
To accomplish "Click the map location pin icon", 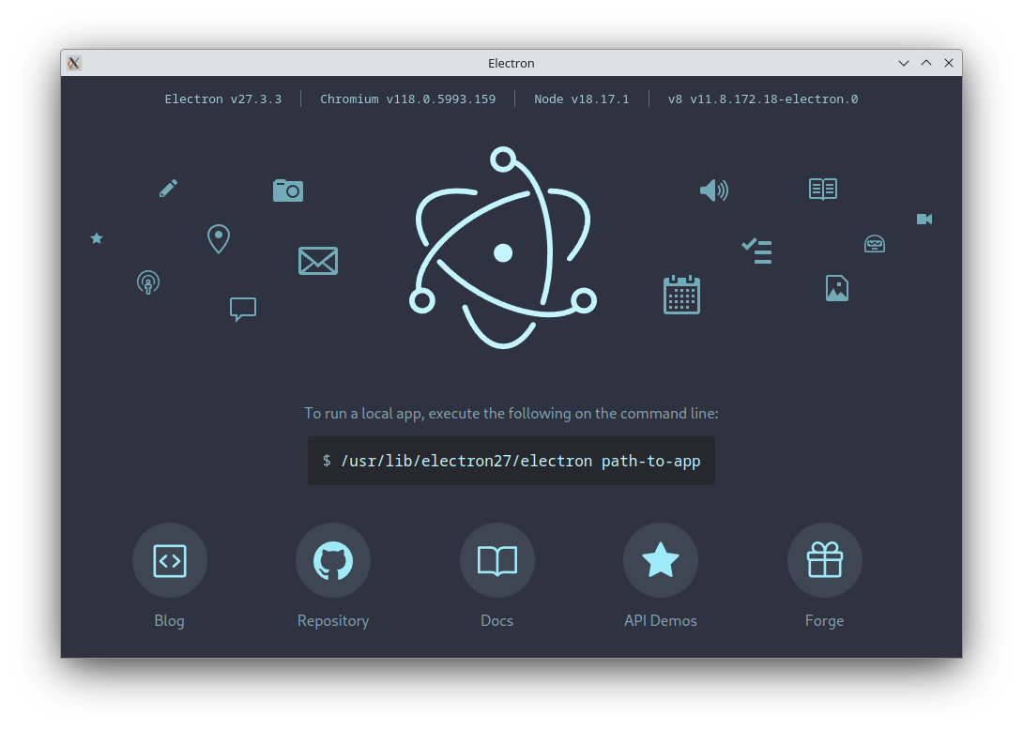I will point(219,238).
